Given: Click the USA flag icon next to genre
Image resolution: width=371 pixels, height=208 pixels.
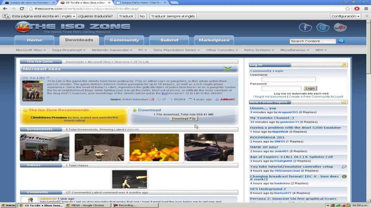Looking at the screenshot, I should 152,99.
